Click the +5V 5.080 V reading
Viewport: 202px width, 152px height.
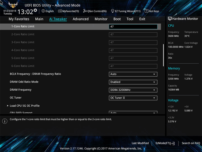click(189, 111)
